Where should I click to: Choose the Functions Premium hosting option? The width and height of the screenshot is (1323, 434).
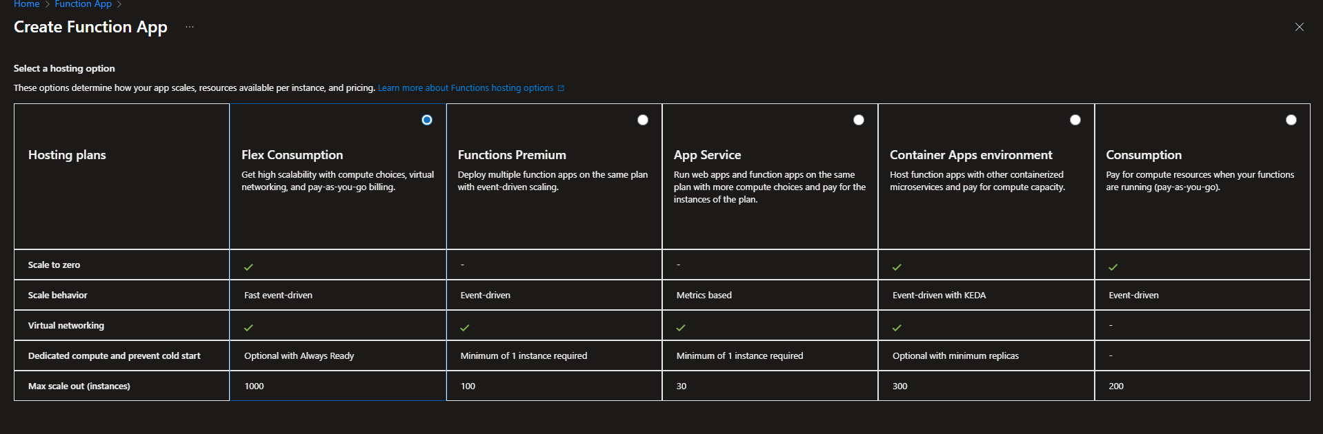(643, 120)
